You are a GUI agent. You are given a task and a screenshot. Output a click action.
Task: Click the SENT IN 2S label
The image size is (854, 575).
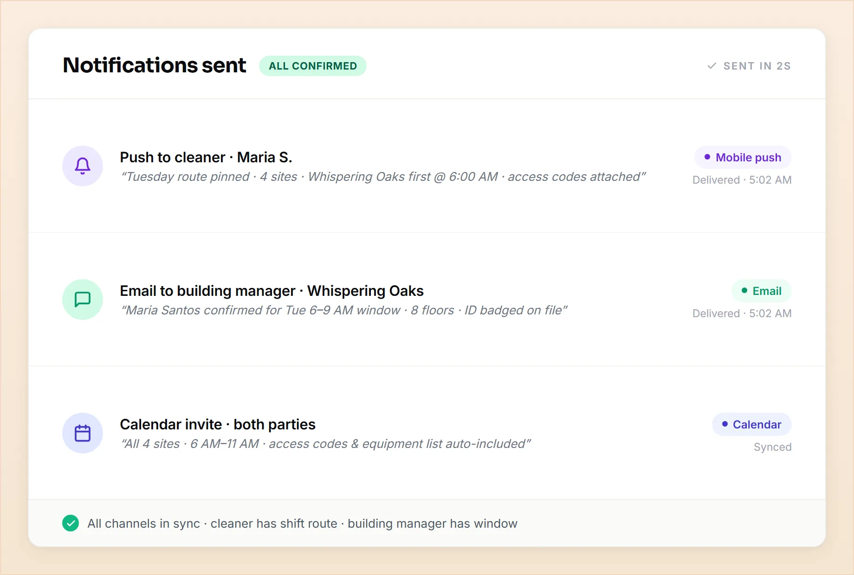coord(757,66)
